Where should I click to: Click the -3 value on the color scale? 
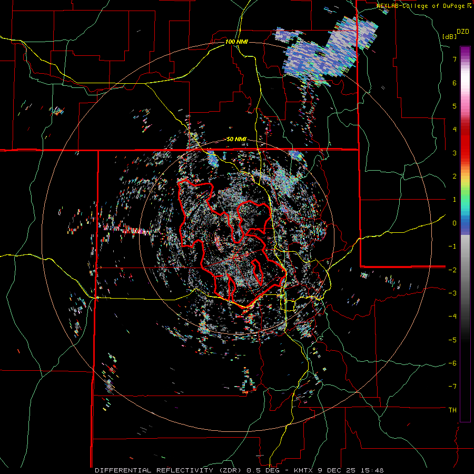pyautogui.click(x=452, y=293)
